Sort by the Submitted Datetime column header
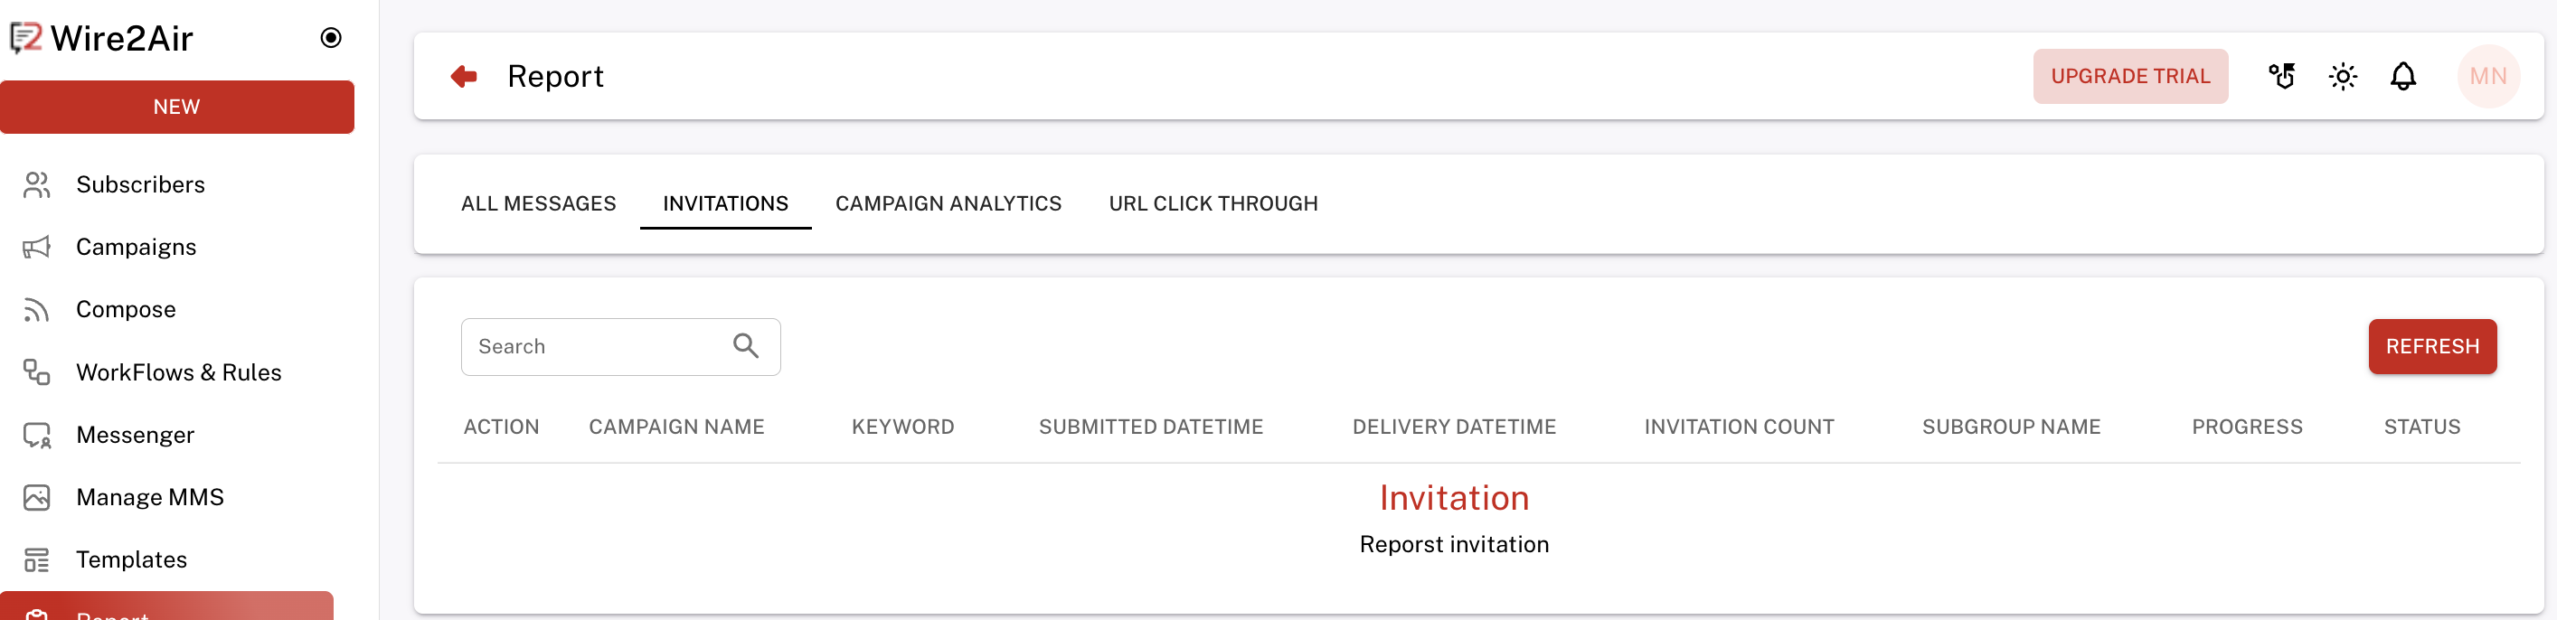The width and height of the screenshot is (2557, 620). [1150, 427]
